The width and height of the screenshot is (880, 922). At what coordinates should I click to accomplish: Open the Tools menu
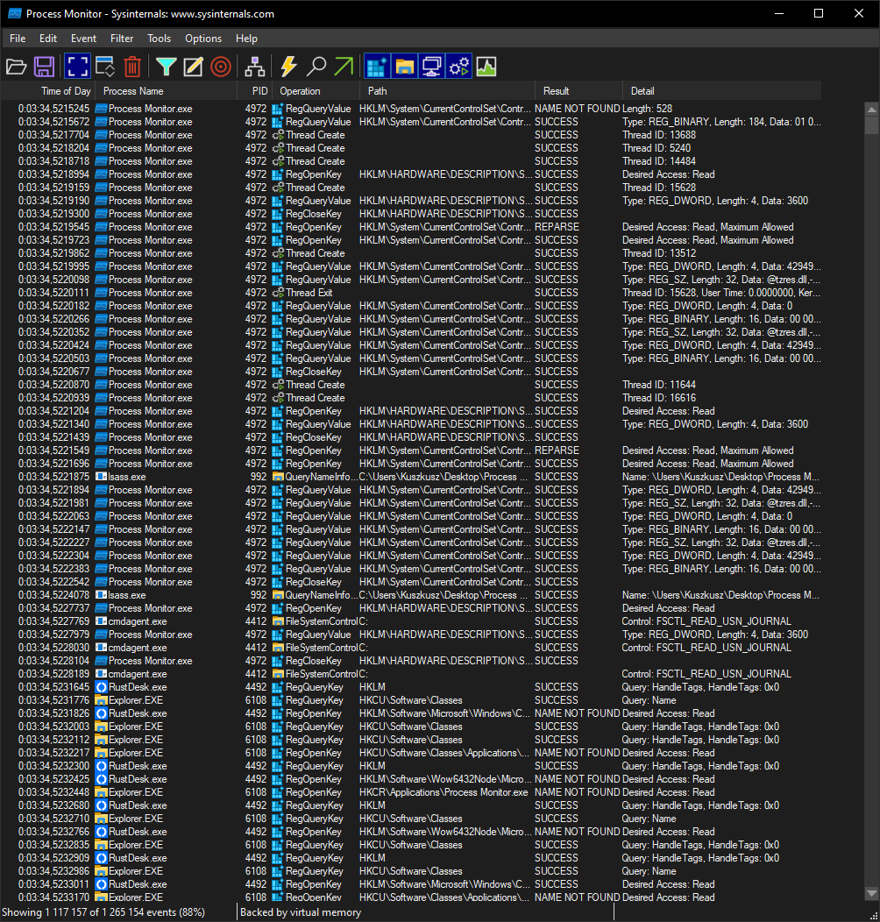159,39
